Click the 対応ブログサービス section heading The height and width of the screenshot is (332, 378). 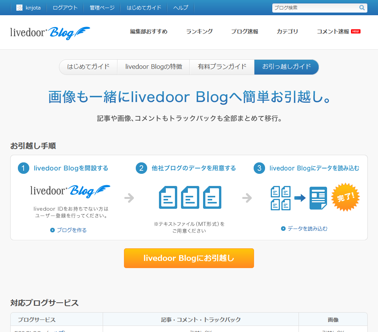pos(44,303)
